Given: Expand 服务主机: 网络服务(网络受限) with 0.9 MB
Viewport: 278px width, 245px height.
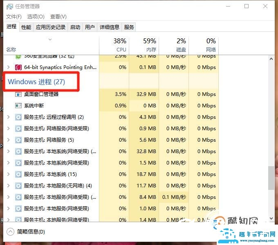Looking at the screenshot, I should point(8,129).
